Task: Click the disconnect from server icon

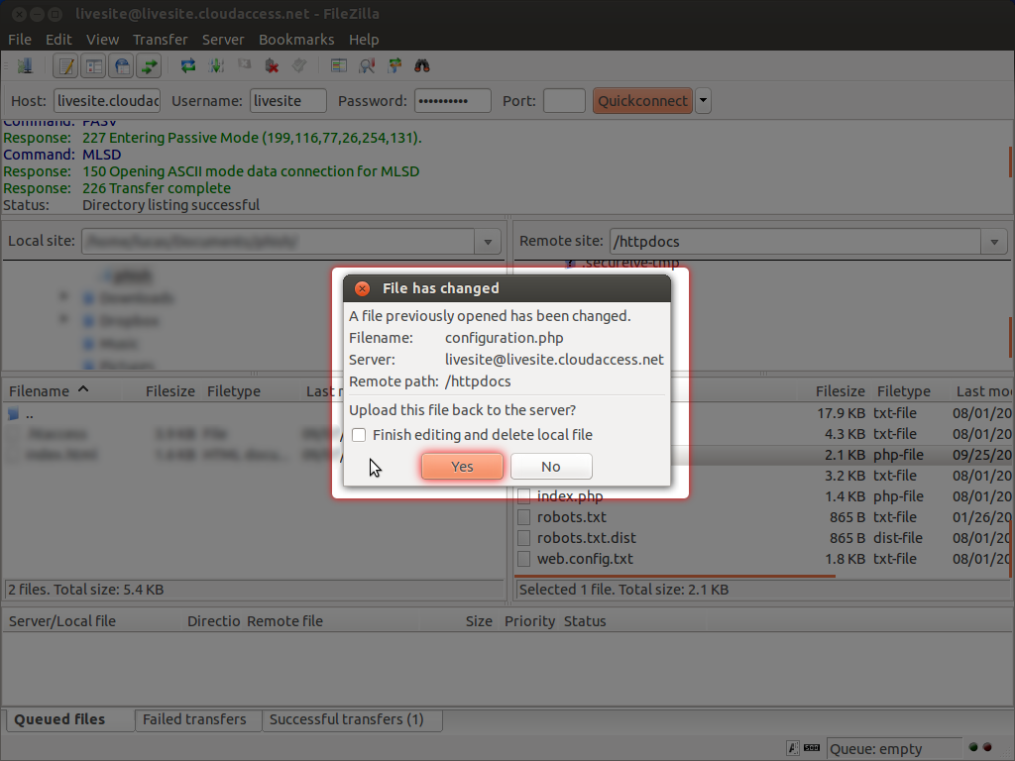Action: [272, 66]
